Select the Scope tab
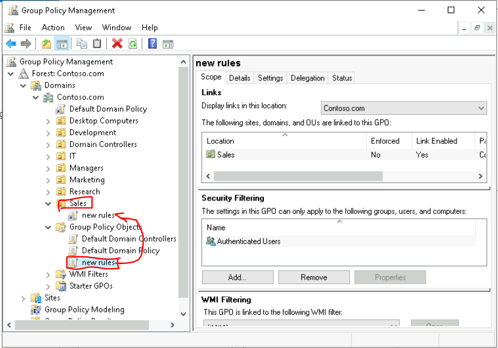 [211, 77]
